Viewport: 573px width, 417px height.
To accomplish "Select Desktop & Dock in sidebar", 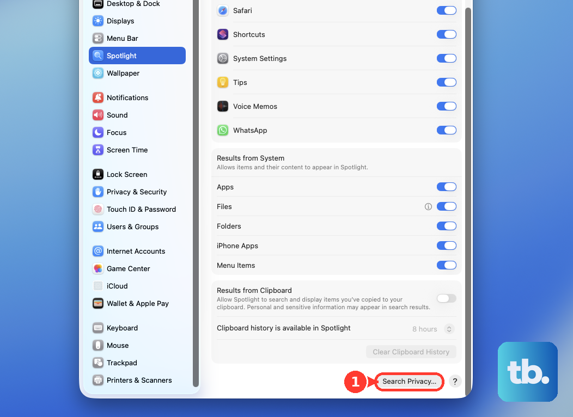I will point(133,4).
